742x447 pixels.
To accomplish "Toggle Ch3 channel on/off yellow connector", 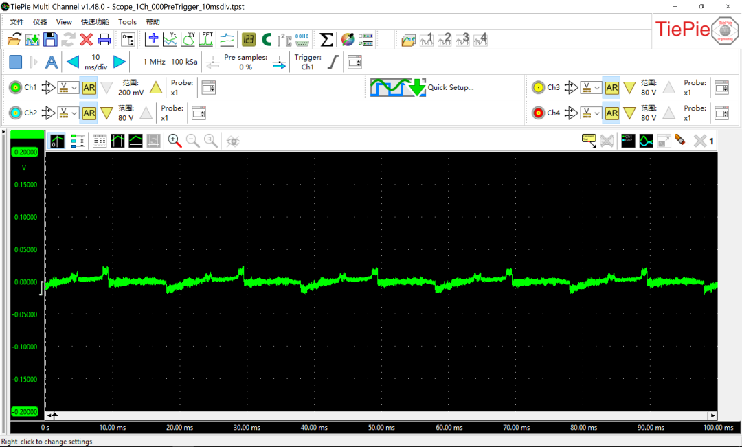I will click(x=539, y=87).
